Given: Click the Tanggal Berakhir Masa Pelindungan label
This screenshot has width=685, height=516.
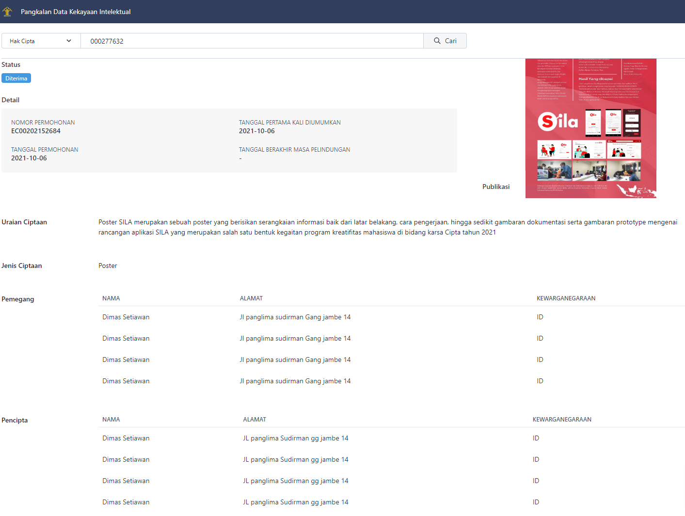Looking at the screenshot, I should pyautogui.click(x=294, y=150).
